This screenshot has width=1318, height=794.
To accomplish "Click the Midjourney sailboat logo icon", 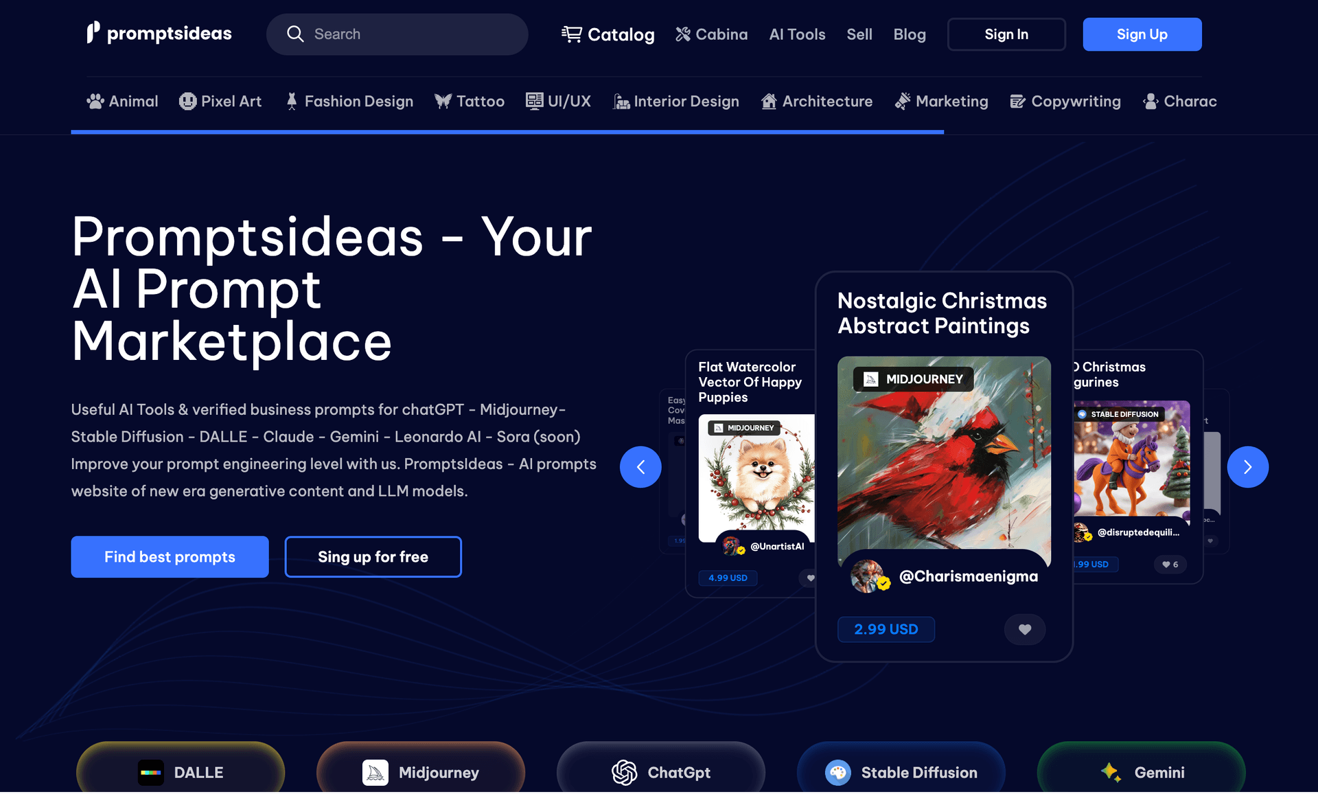I will pos(375,772).
